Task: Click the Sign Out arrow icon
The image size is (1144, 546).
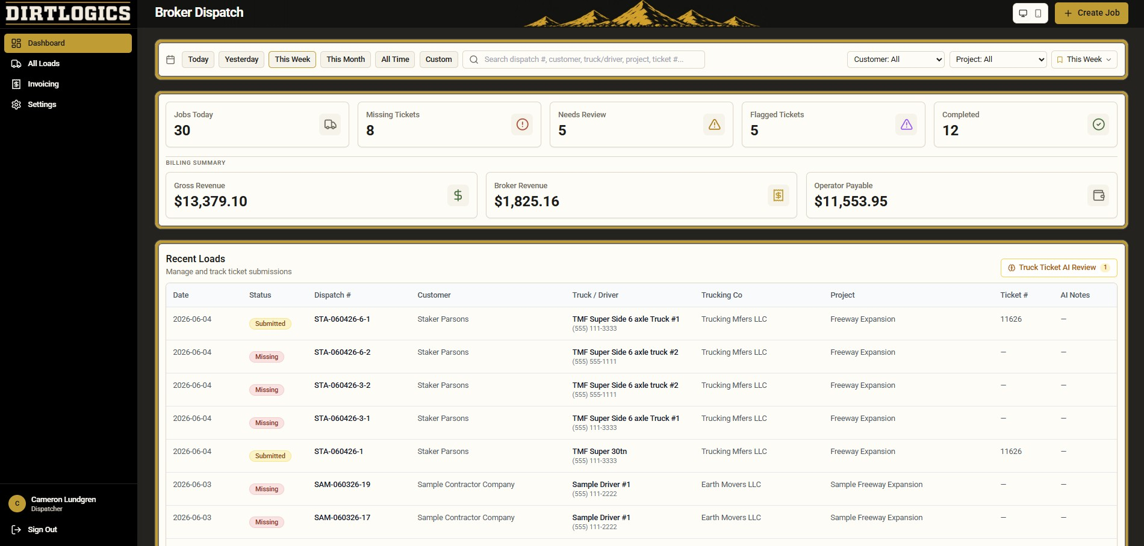Action: (x=16, y=530)
